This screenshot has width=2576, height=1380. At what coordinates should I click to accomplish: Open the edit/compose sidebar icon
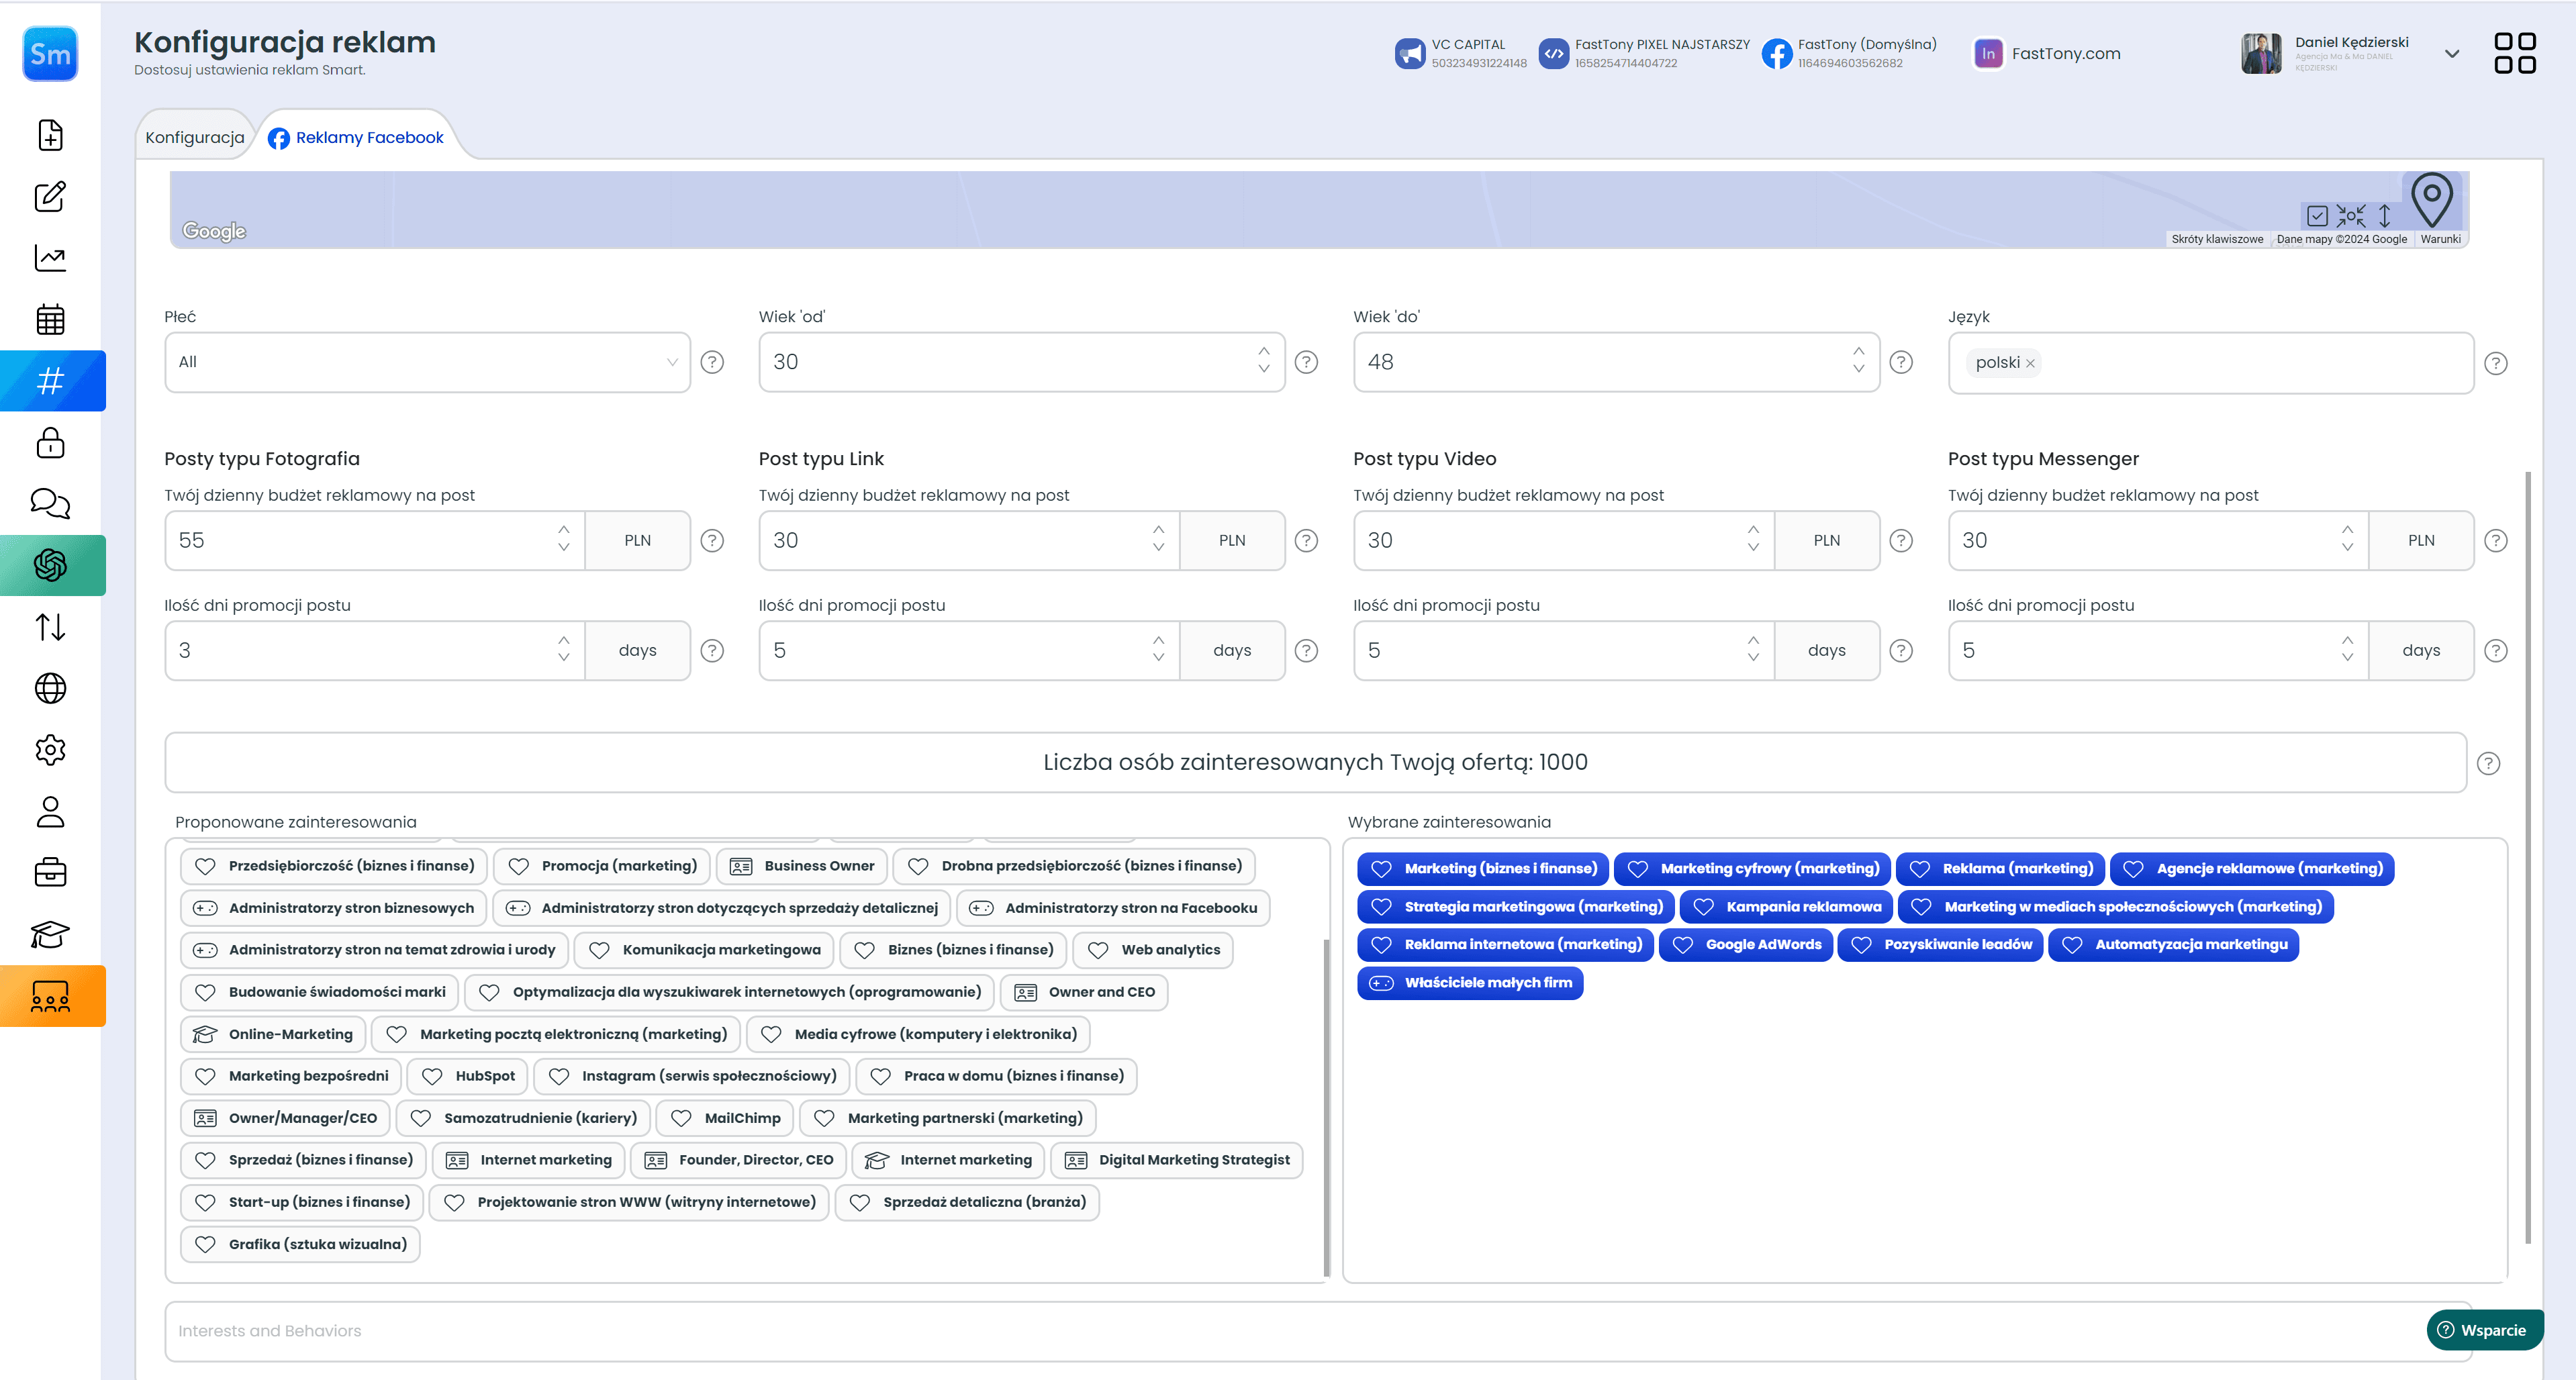[51, 197]
